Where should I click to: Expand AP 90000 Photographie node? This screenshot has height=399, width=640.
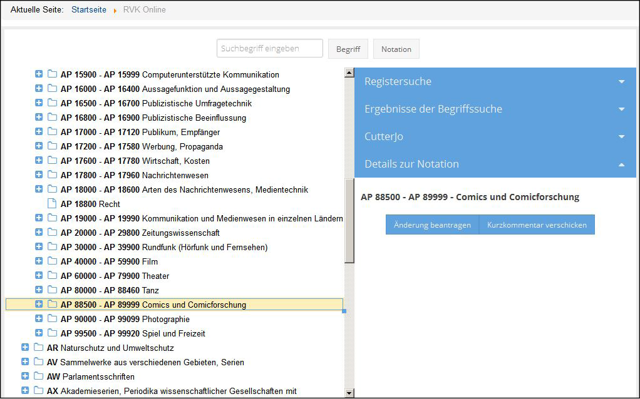click(39, 318)
